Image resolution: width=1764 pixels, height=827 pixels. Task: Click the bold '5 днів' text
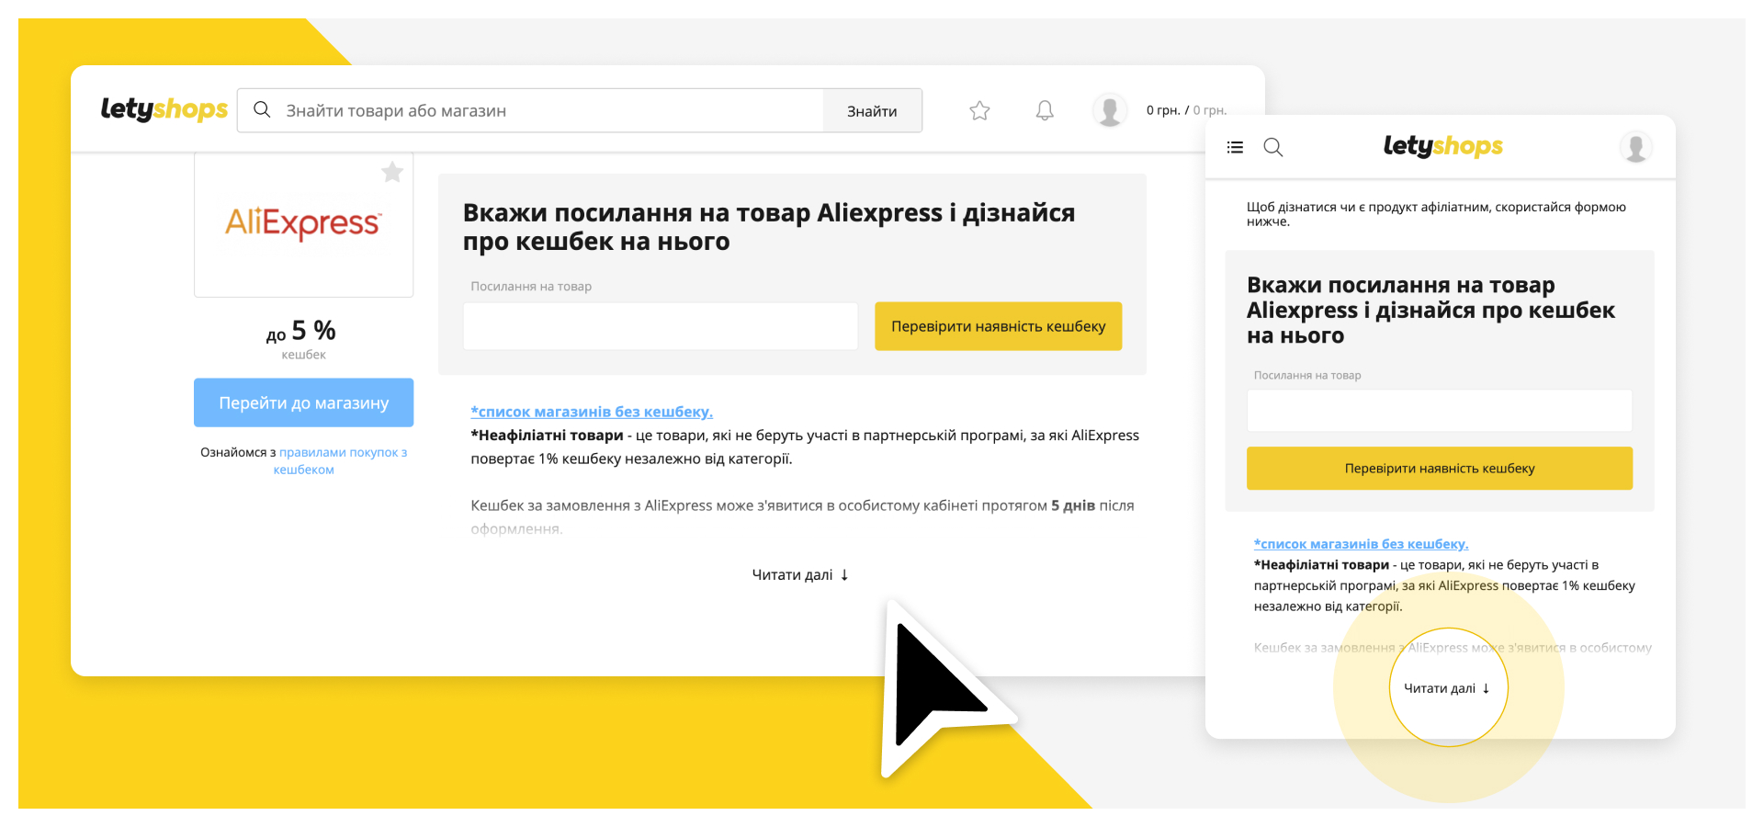(1073, 505)
